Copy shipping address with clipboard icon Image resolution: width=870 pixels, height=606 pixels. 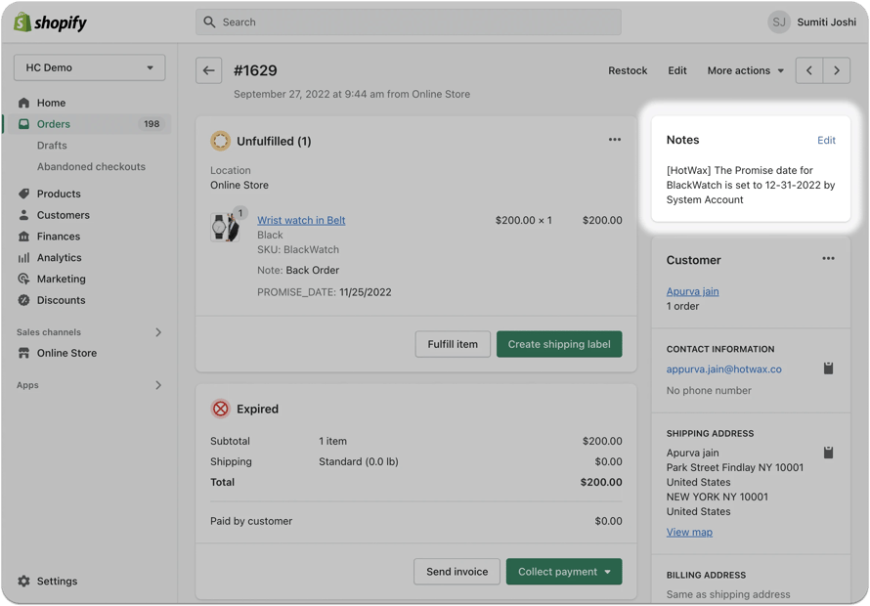(828, 453)
